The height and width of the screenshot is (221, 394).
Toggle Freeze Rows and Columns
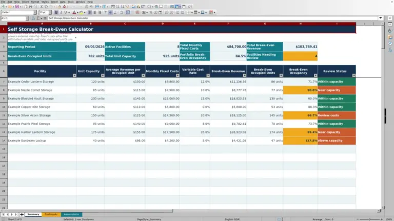[177, 7]
